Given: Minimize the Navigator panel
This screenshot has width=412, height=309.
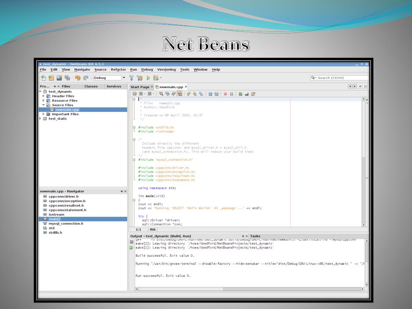Looking at the screenshot, I should [122, 191].
